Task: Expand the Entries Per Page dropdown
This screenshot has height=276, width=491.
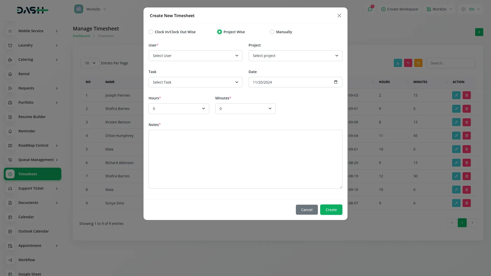Action: pyautogui.click(x=90, y=63)
